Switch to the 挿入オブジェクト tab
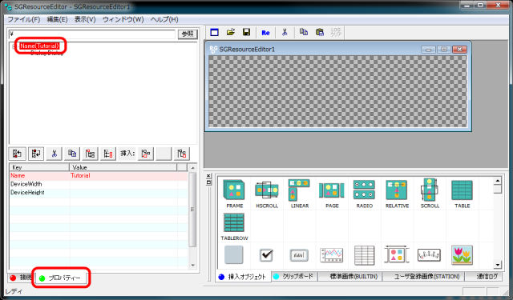The height and width of the screenshot is (300, 513). tap(243, 277)
